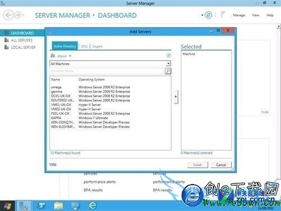Select the VM02-UK-OX machine row
This screenshot has width=281, height=211.
pyautogui.click(x=110, y=109)
